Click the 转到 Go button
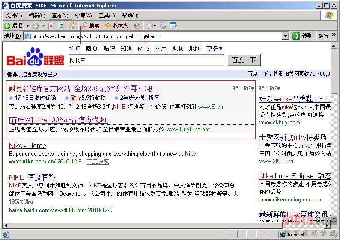 tap(303, 36)
